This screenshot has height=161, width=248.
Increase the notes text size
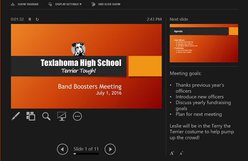(x=172, y=153)
